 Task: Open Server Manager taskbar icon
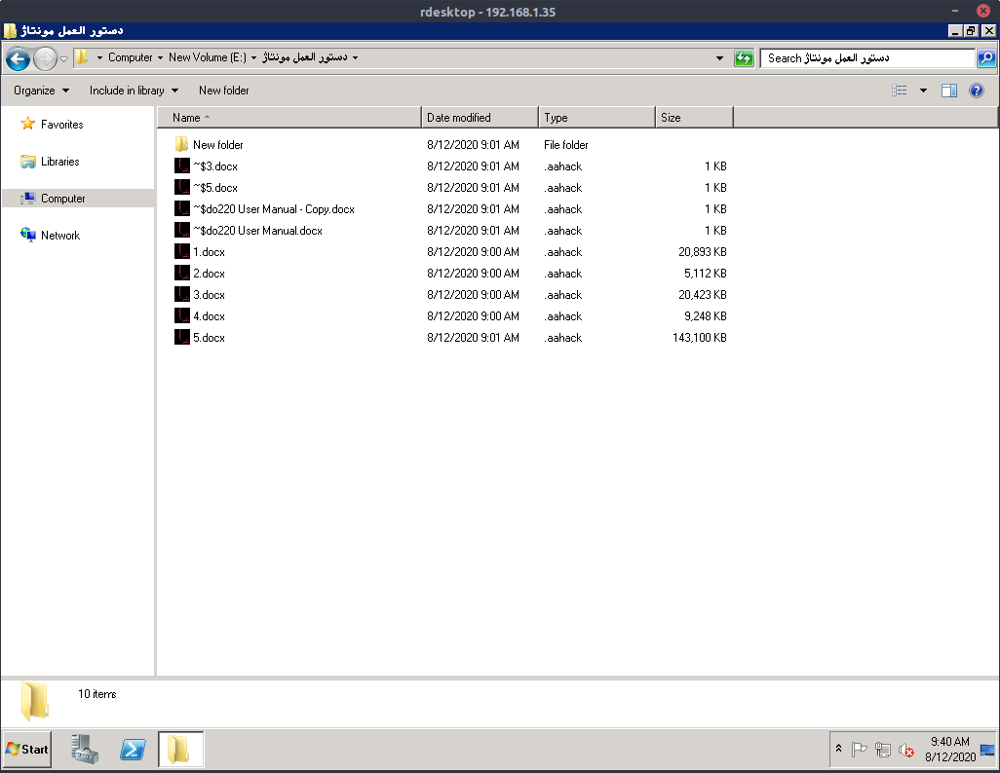[x=84, y=750]
